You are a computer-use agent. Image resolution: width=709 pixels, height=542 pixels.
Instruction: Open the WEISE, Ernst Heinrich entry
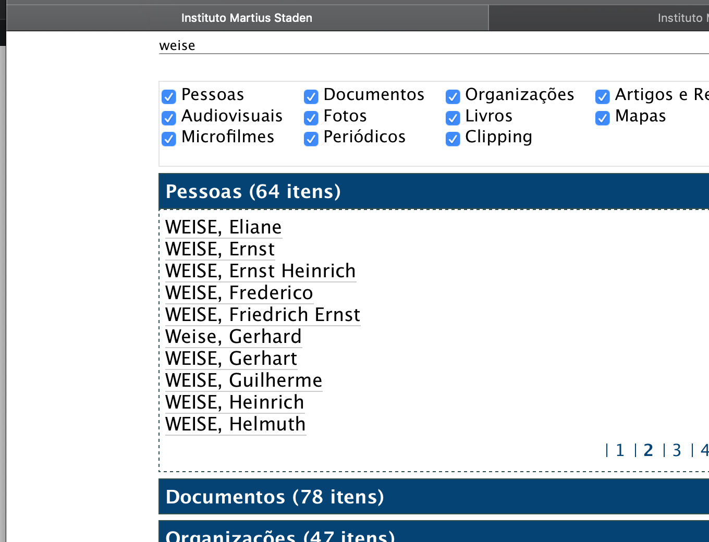point(261,272)
